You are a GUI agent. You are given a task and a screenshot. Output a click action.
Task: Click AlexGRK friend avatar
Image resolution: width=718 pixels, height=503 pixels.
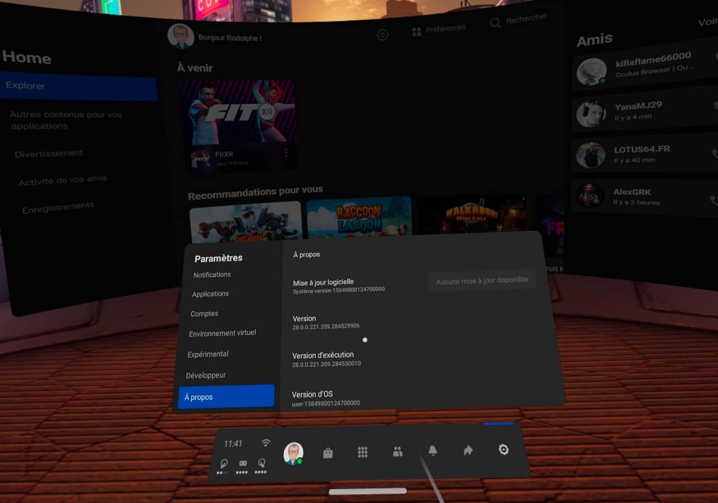click(590, 195)
